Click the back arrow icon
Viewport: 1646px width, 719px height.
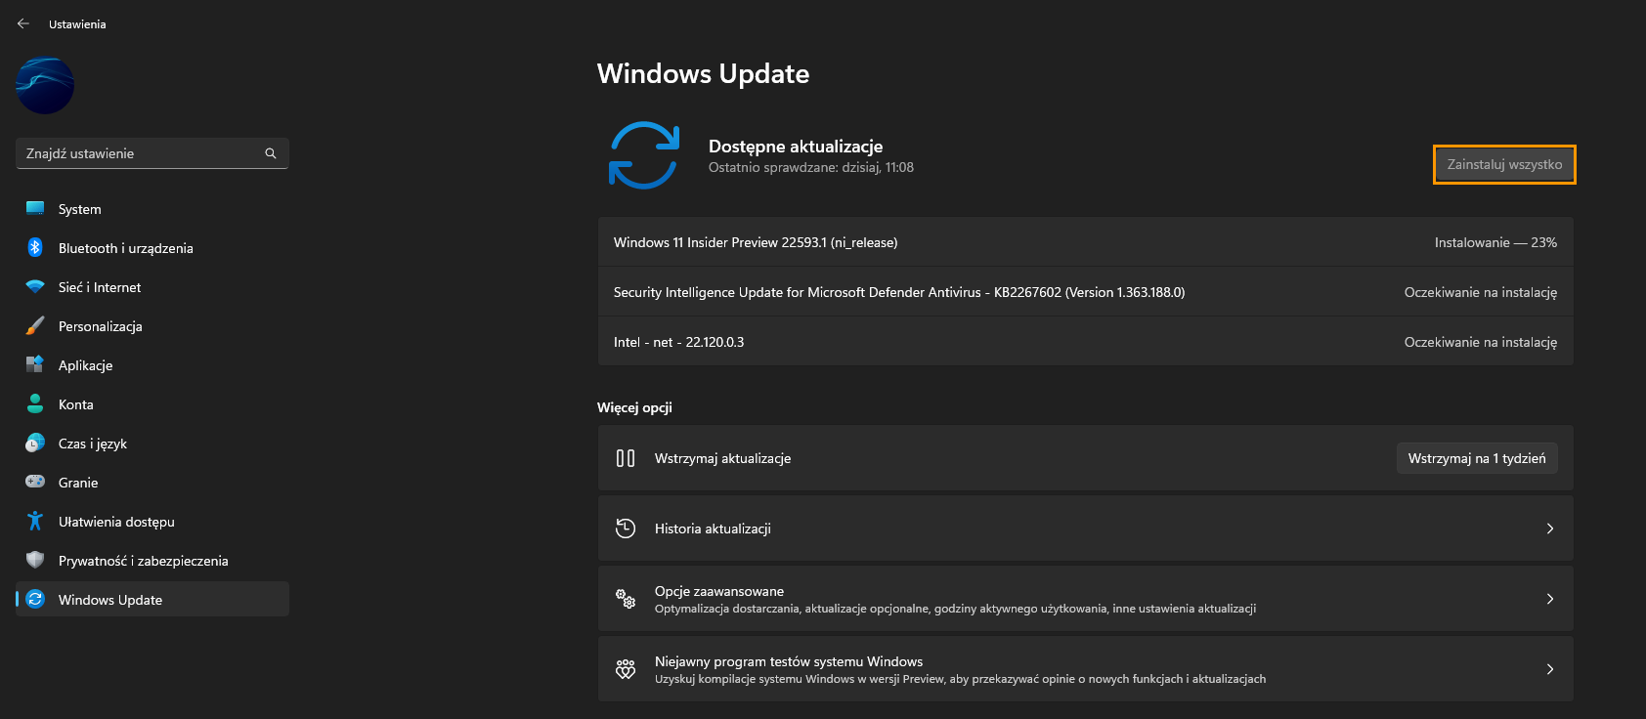click(x=23, y=23)
